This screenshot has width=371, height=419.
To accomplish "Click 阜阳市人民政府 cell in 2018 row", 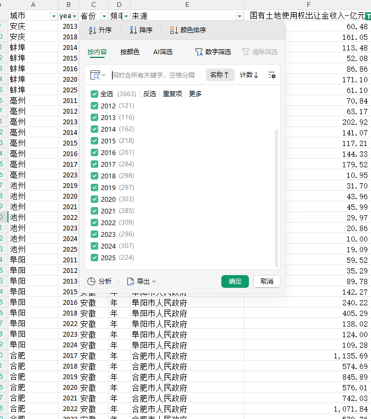I will coord(187,313).
